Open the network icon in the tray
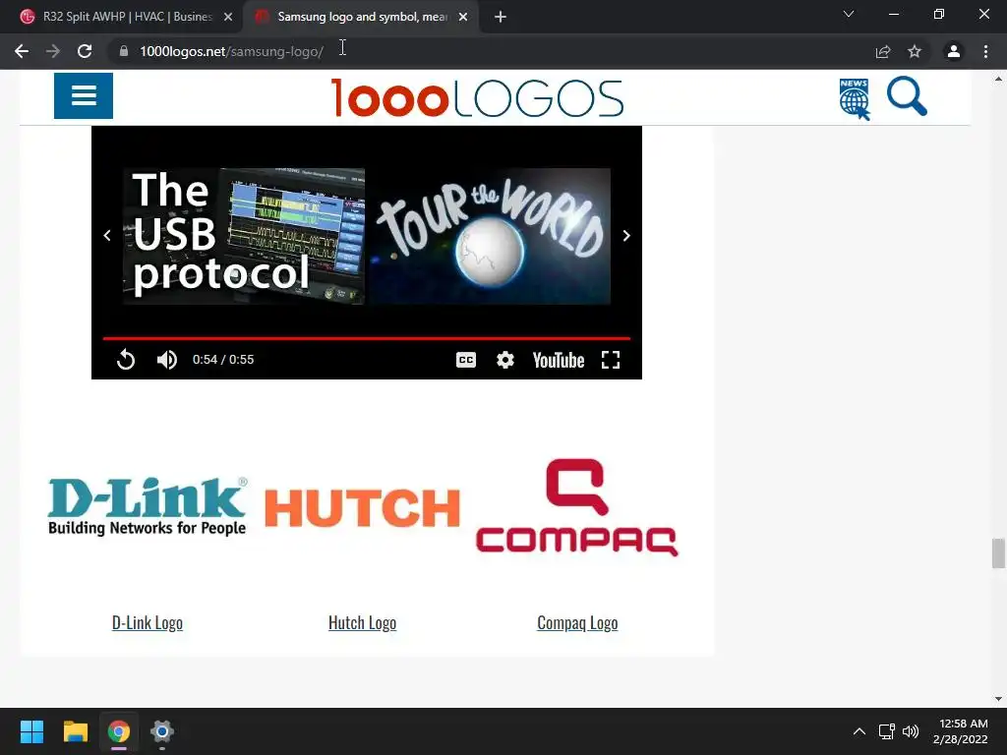Image resolution: width=1007 pixels, height=755 pixels. pos(887,731)
